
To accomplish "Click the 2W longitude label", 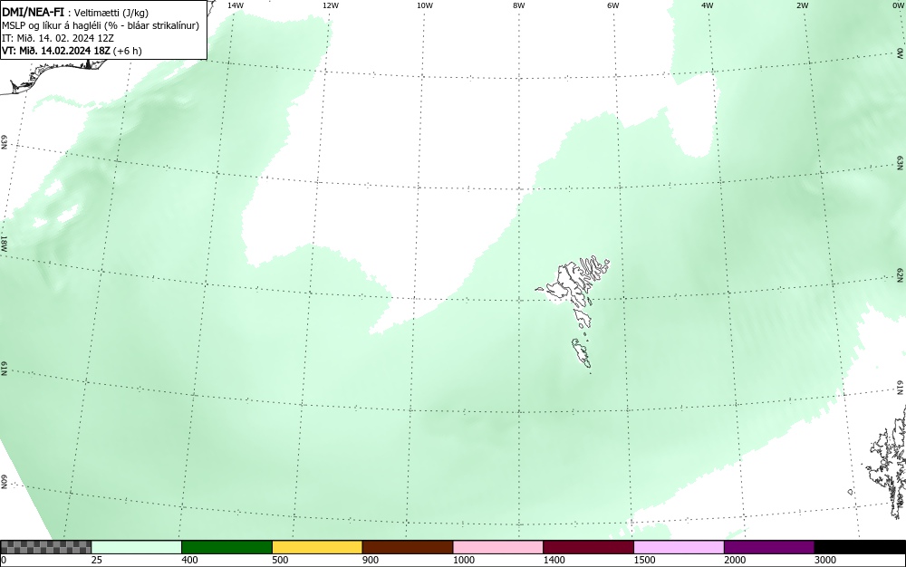I will tap(802, 5).
